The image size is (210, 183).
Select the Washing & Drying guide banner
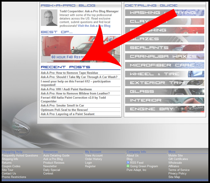point(164,13)
